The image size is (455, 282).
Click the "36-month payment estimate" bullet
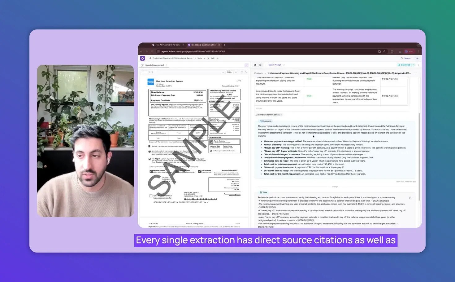coord(304,168)
